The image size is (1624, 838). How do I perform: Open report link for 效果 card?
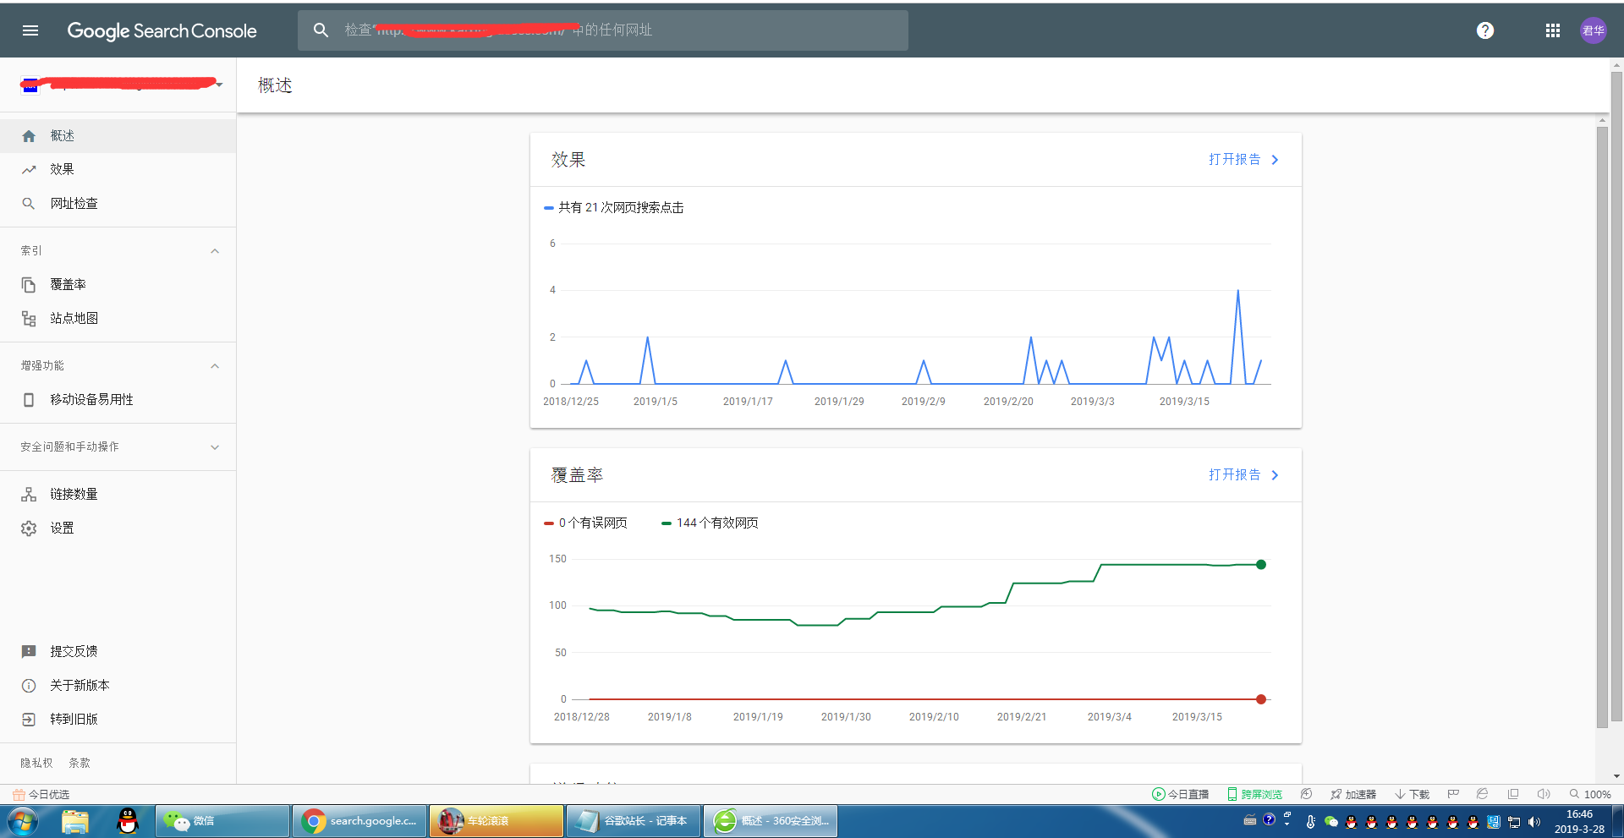point(1243,160)
